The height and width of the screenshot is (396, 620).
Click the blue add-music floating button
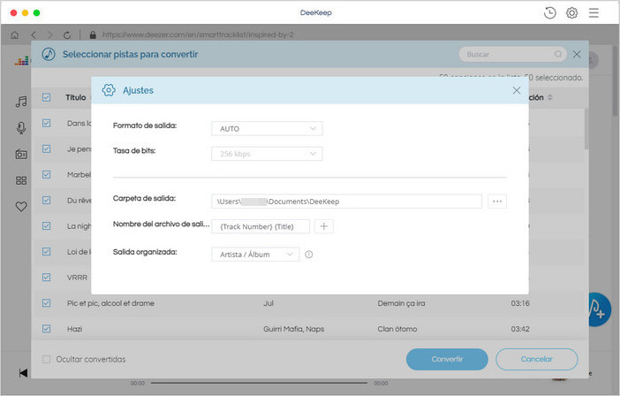point(599,309)
